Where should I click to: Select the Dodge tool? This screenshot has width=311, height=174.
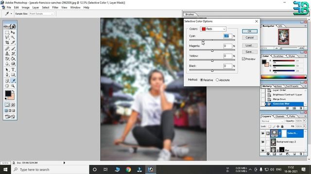pos(13,64)
